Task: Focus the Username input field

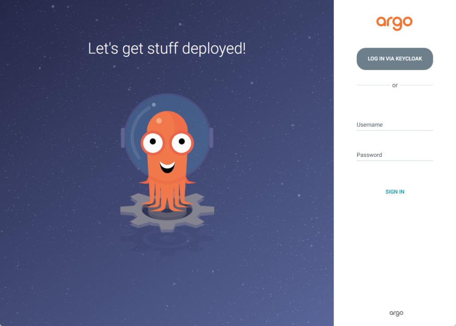Action: coord(395,125)
